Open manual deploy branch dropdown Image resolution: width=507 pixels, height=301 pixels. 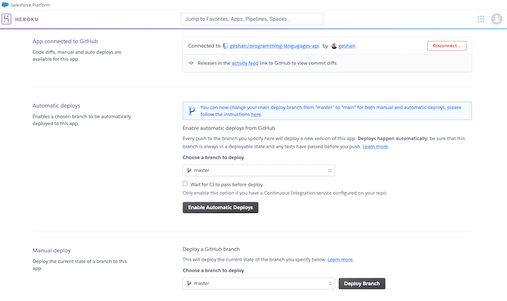(x=258, y=284)
